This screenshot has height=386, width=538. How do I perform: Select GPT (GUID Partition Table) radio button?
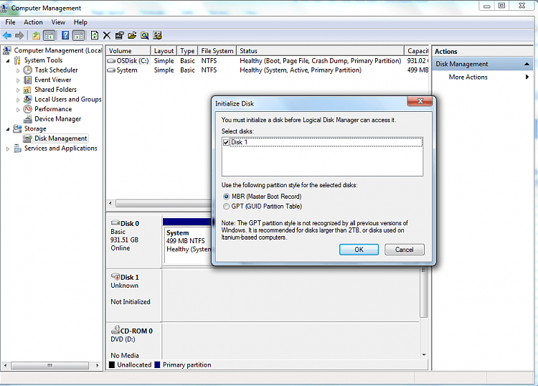click(x=226, y=206)
